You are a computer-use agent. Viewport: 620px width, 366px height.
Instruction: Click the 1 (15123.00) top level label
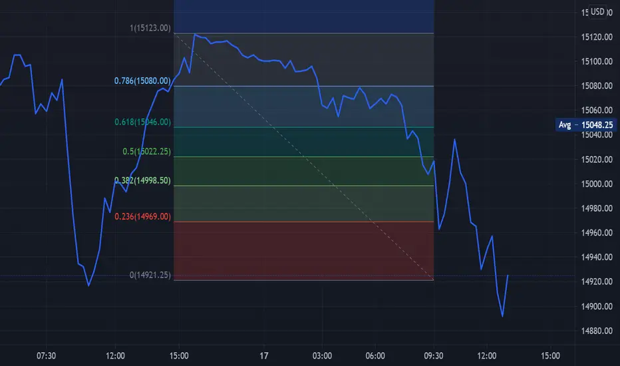pos(150,28)
